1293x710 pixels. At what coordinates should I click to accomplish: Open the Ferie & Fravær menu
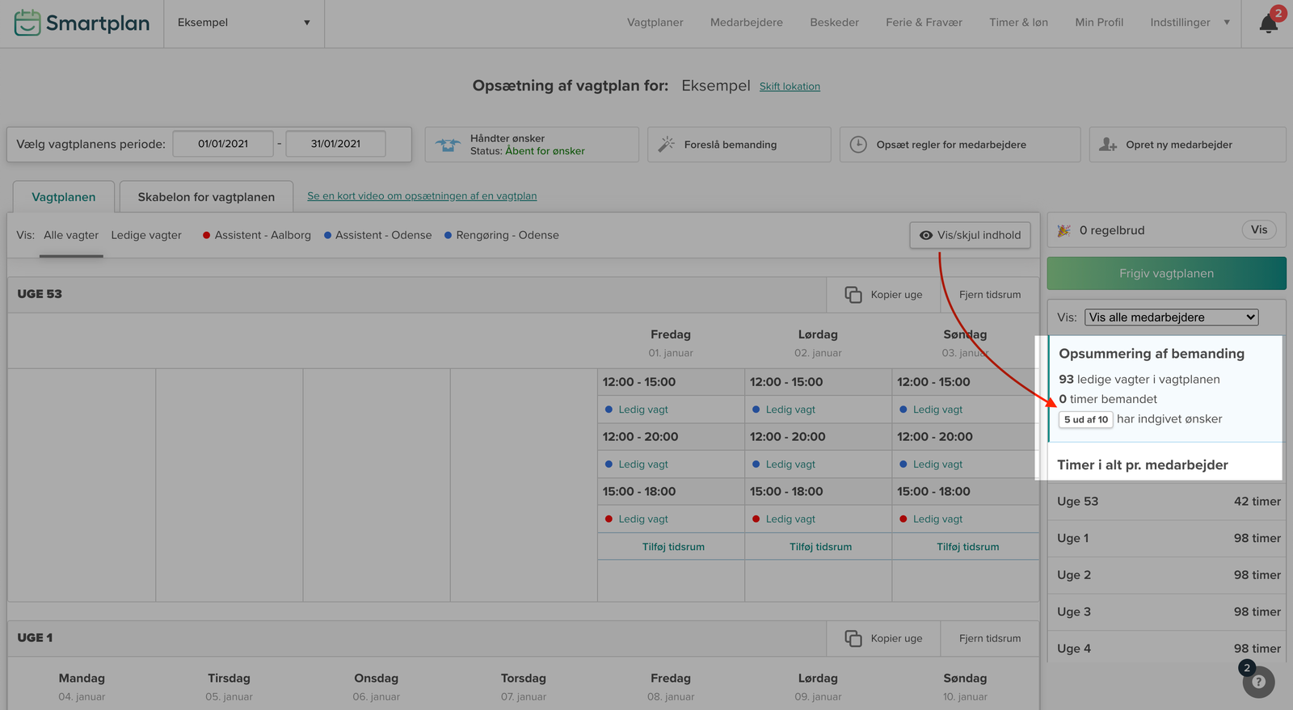coord(924,23)
